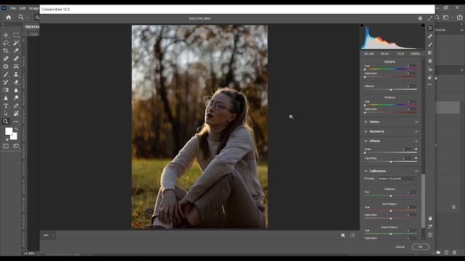
Task: Toggle between current and default settings button
Action: click(x=352, y=236)
